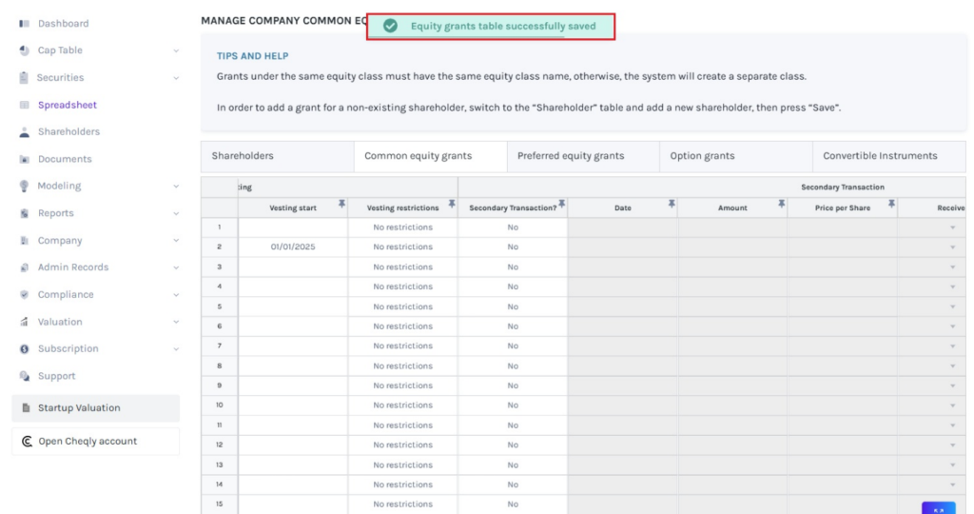Select the Vesting start cell with 01/01/2025
974x514 pixels.
tap(292, 247)
